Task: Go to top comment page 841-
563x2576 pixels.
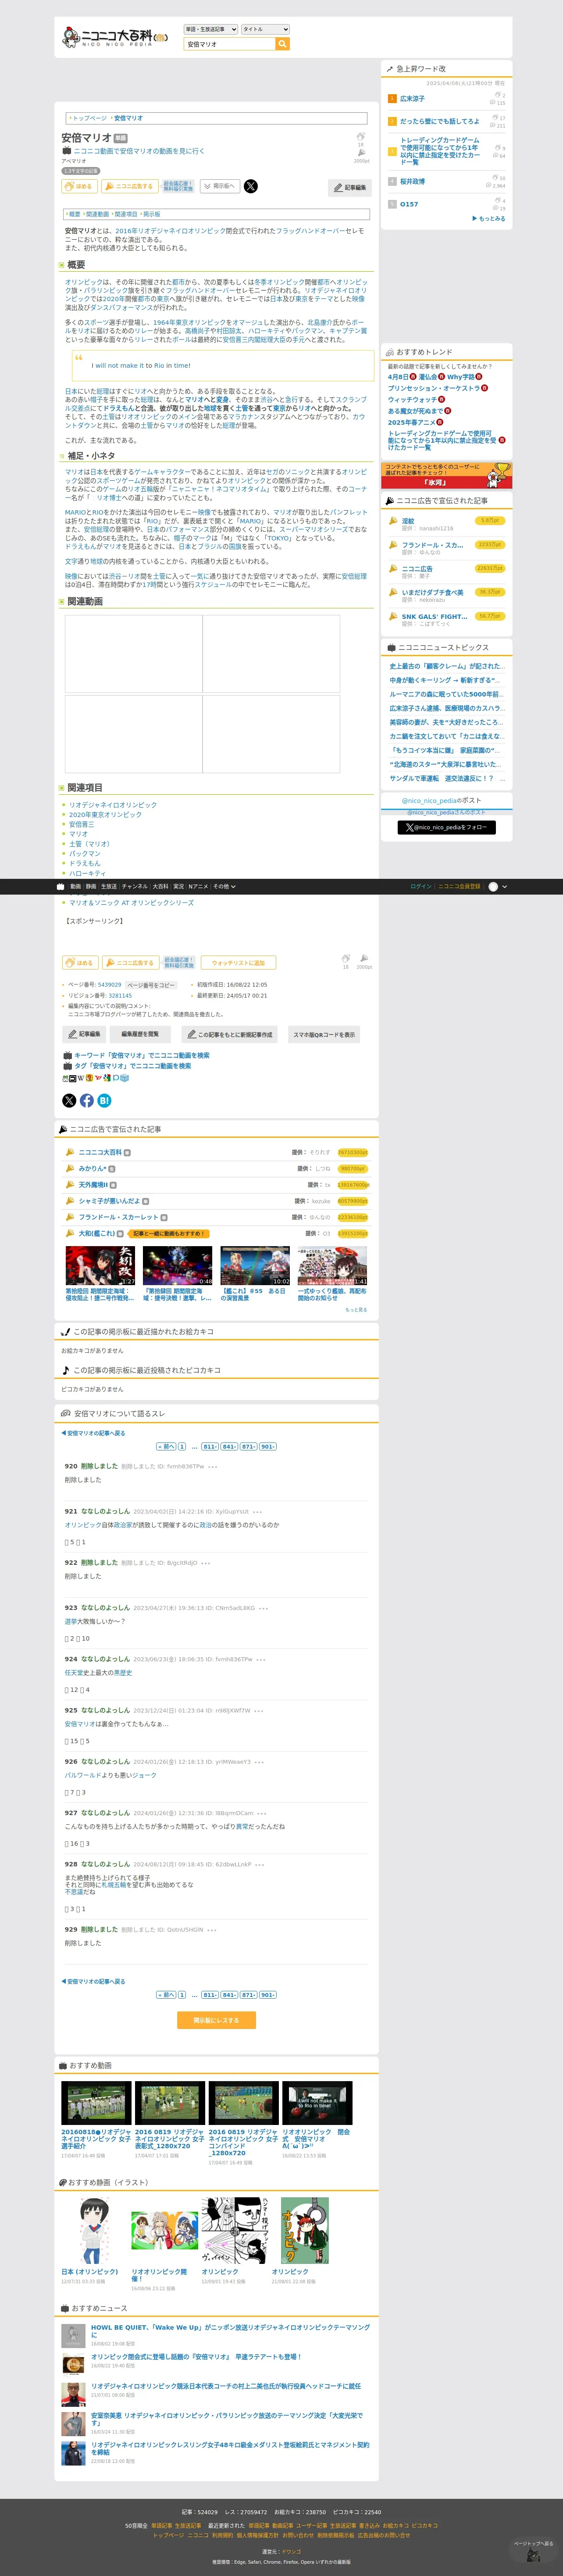Action: click(229, 1446)
